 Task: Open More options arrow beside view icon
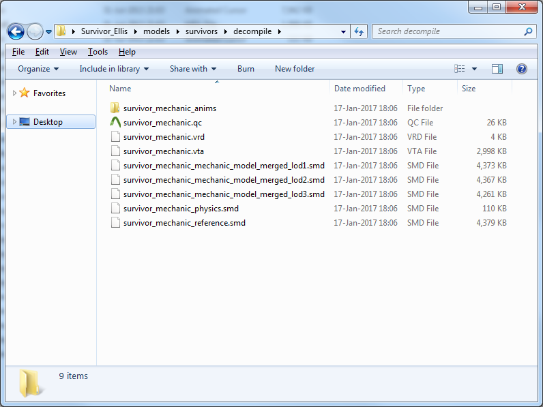[474, 69]
